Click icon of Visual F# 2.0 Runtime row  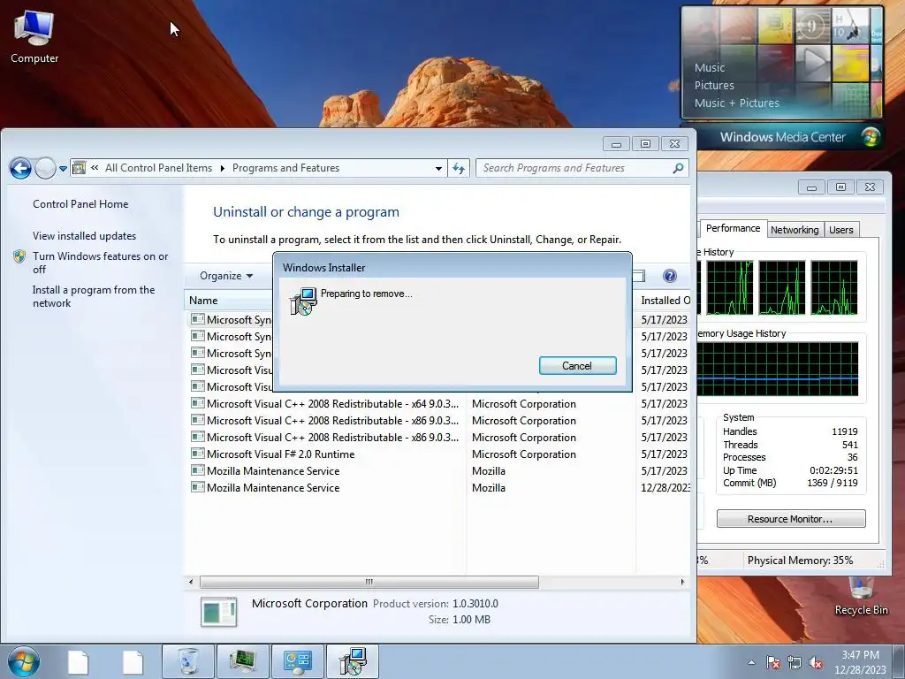(x=197, y=454)
